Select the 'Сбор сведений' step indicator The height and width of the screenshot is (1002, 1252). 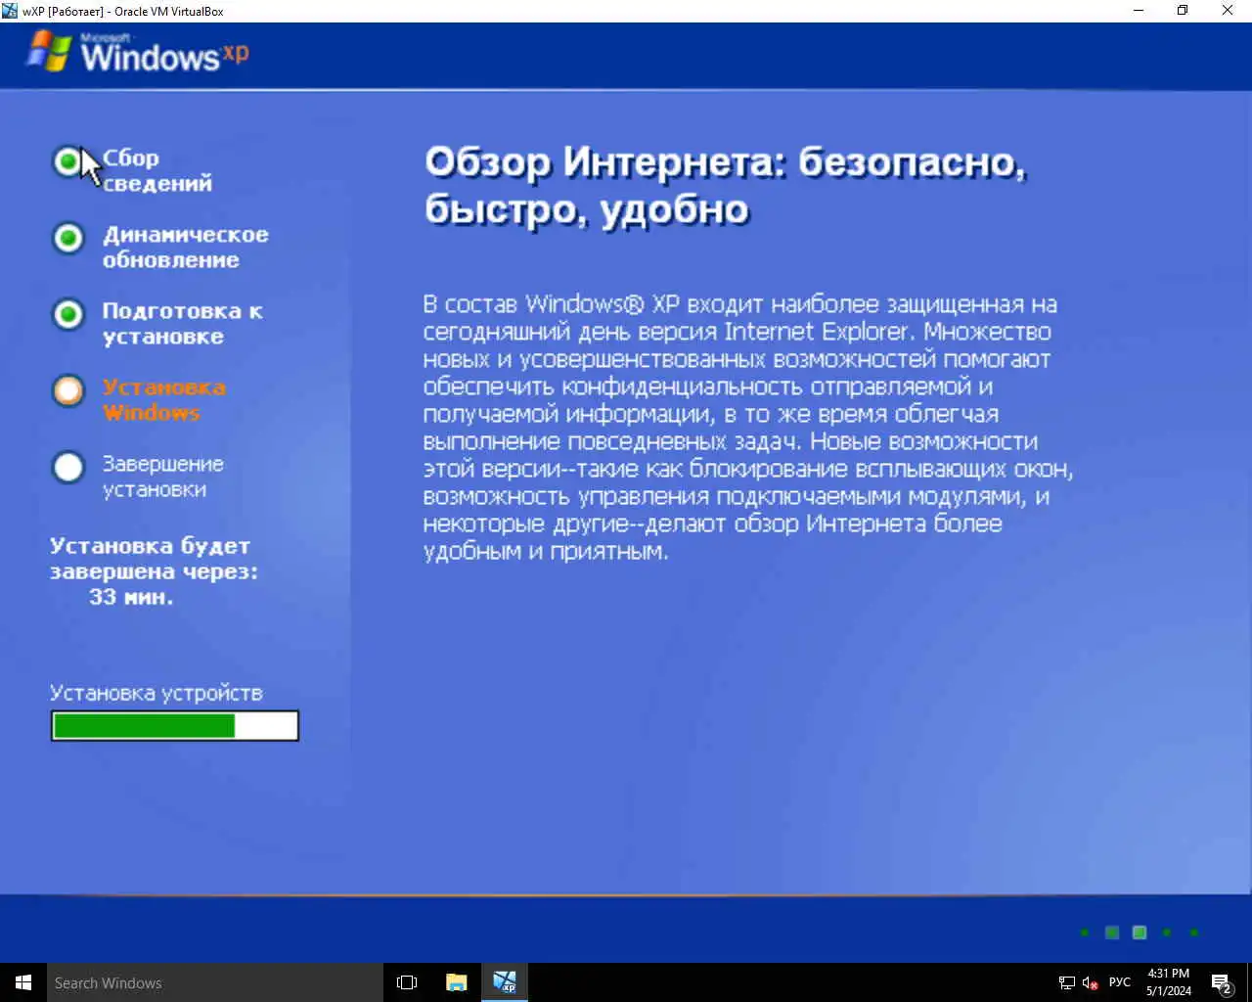coord(68,161)
